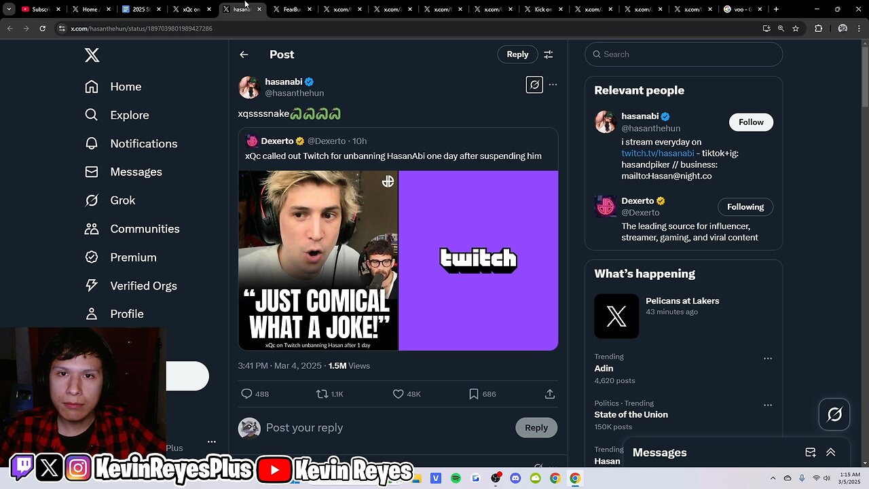Compose new message in Messages drawer
Viewport: 869px width, 489px height.
pos(811,452)
